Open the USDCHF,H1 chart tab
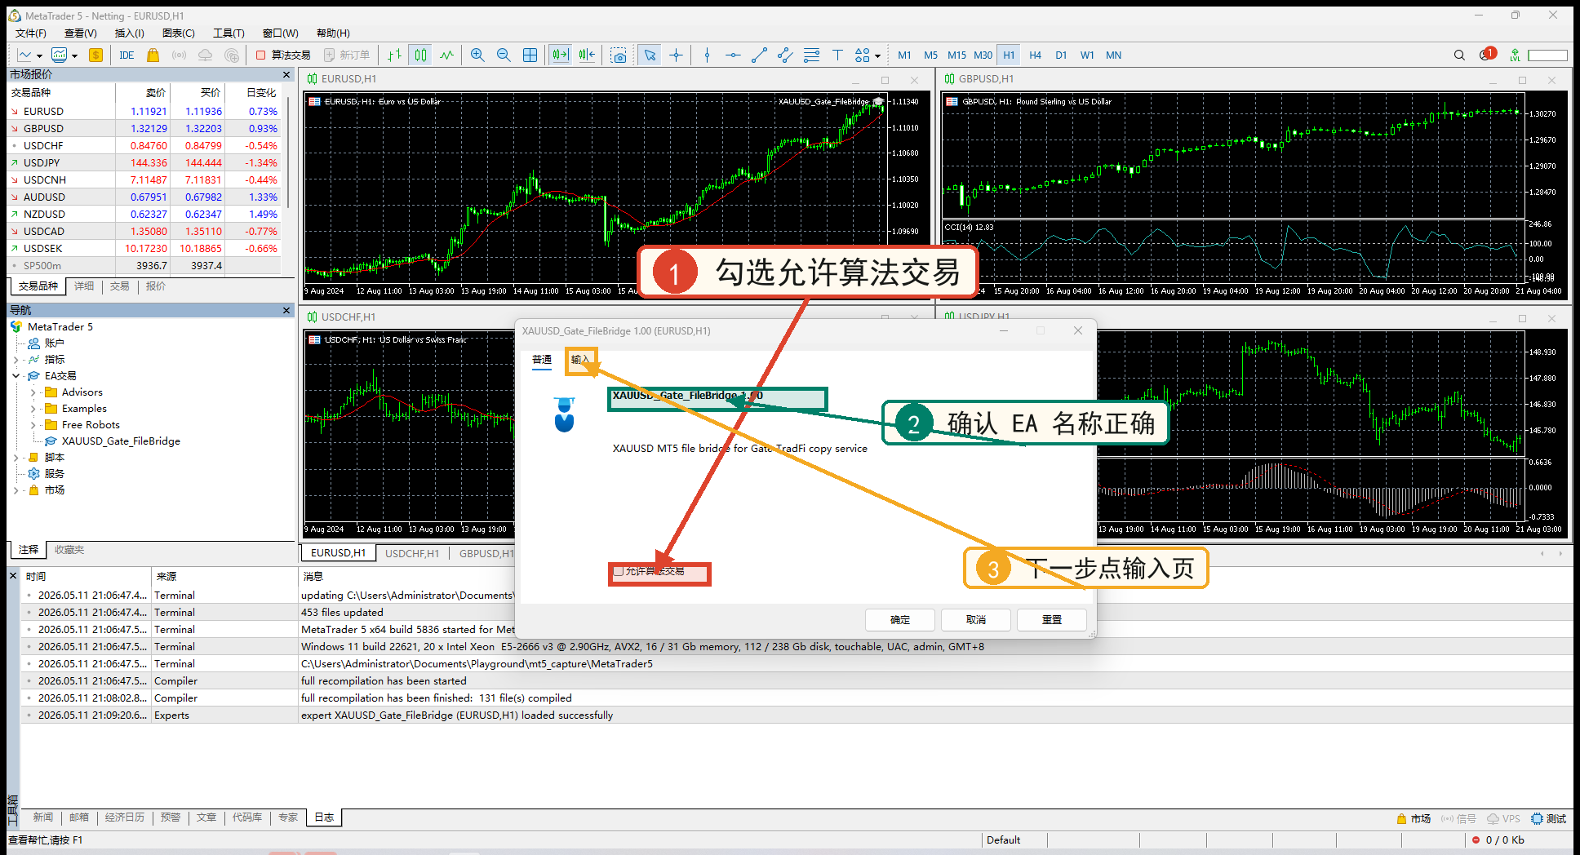1580x855 pixels. click(x=412, y=553)
